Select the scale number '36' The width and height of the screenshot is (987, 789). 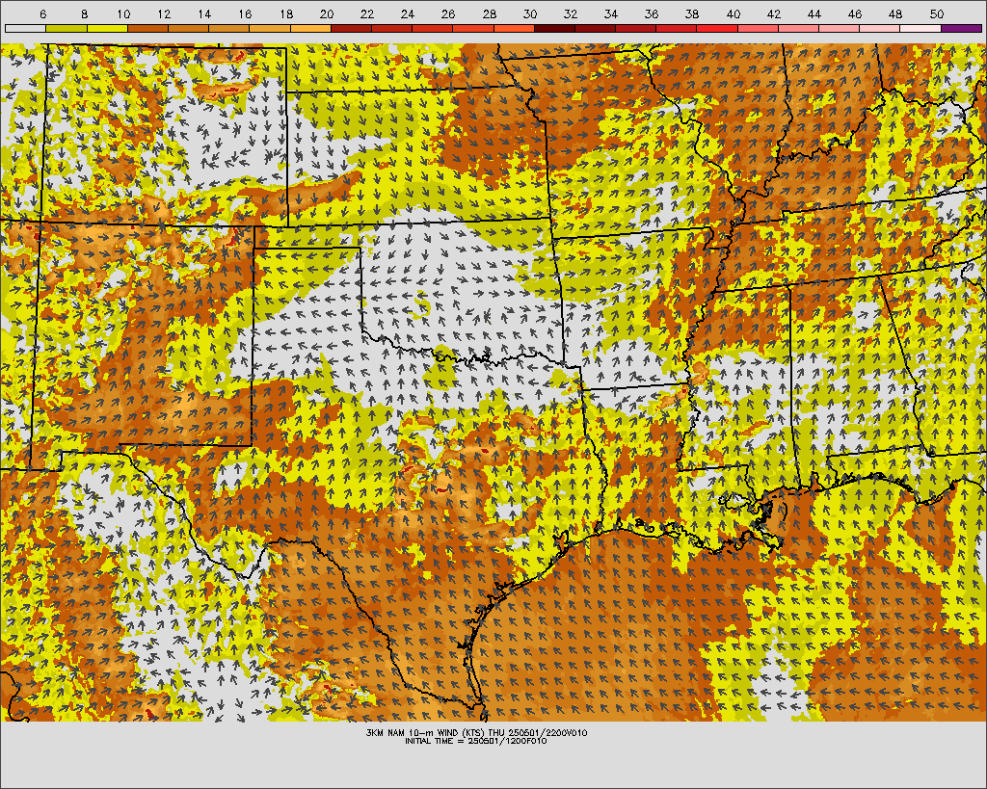(652, 13)
